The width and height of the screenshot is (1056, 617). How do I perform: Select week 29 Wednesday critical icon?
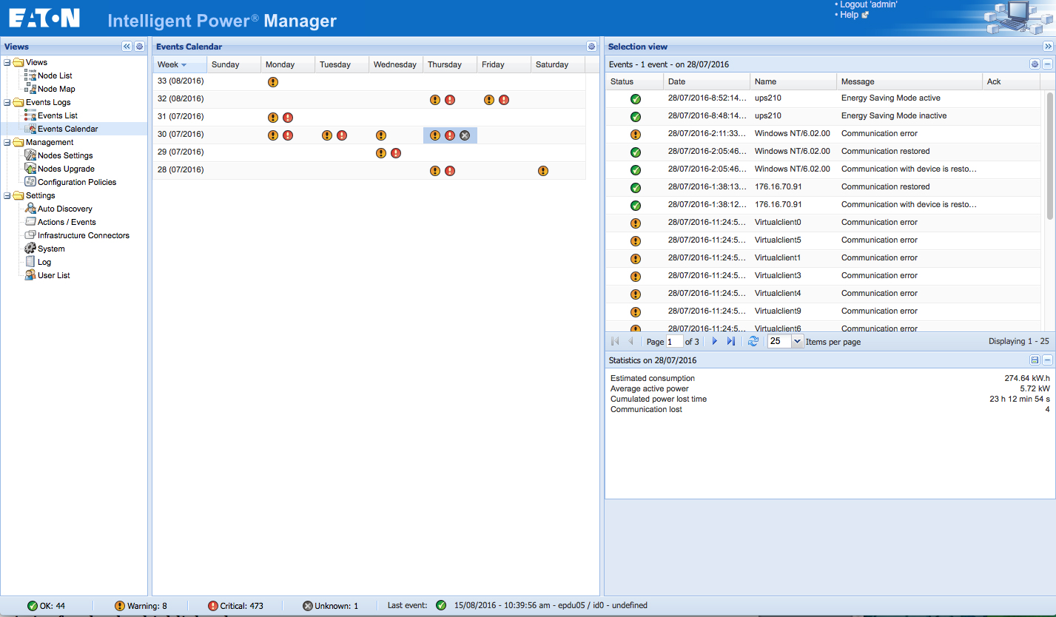pos(396,153)
